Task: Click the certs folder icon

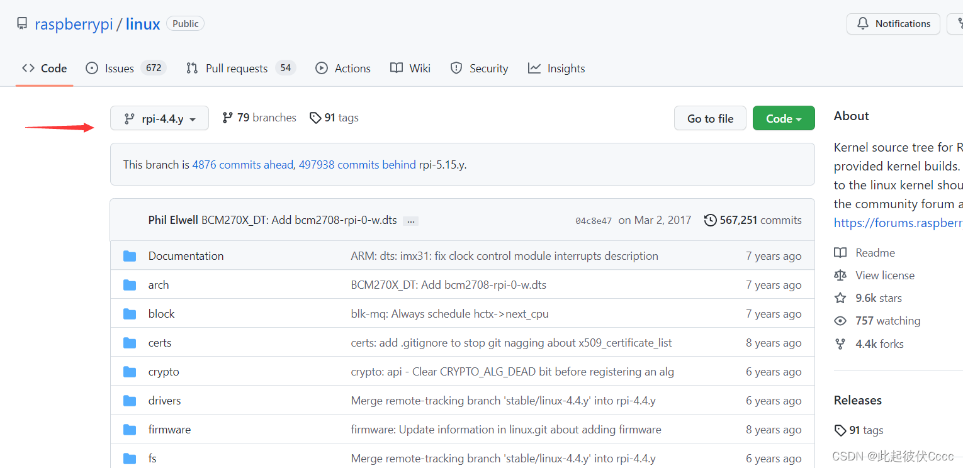Action: (x=130, y=343)
